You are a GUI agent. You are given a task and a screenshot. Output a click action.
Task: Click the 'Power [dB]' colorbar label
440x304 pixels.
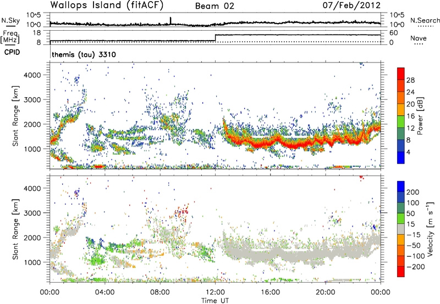[x=420, y=116]
